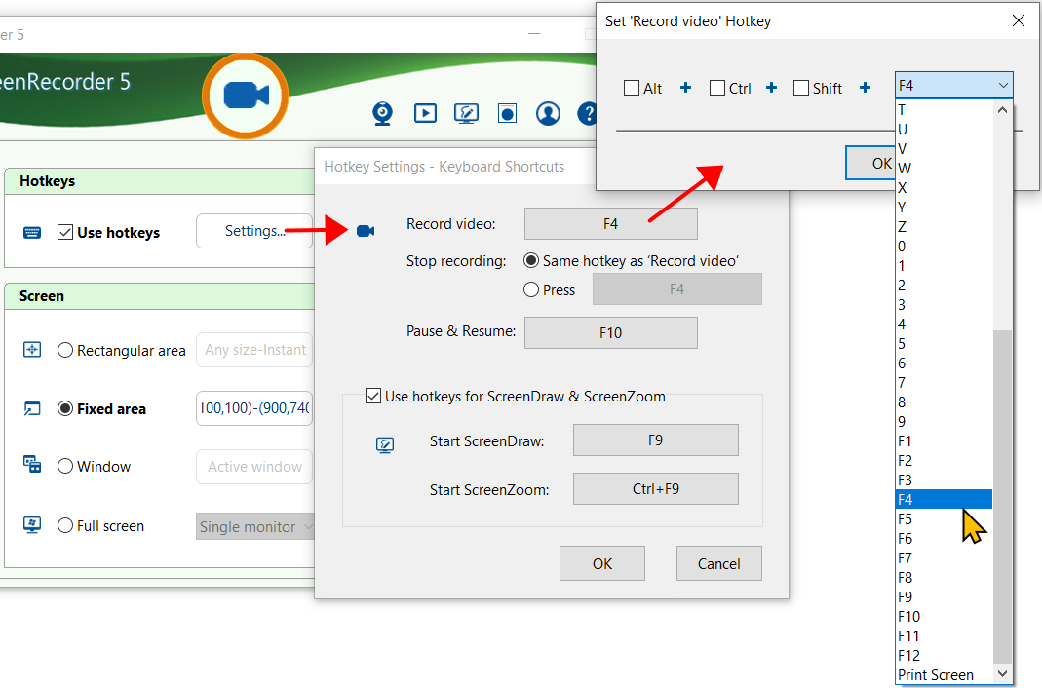Select Print Screen in the key list
This screenshot has width=1042, height=688.
[935, 675]
